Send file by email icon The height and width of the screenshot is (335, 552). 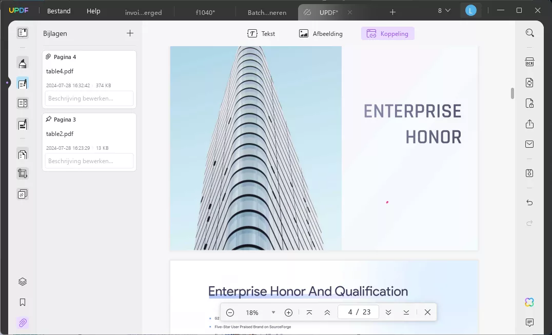[x=530, y=144]
